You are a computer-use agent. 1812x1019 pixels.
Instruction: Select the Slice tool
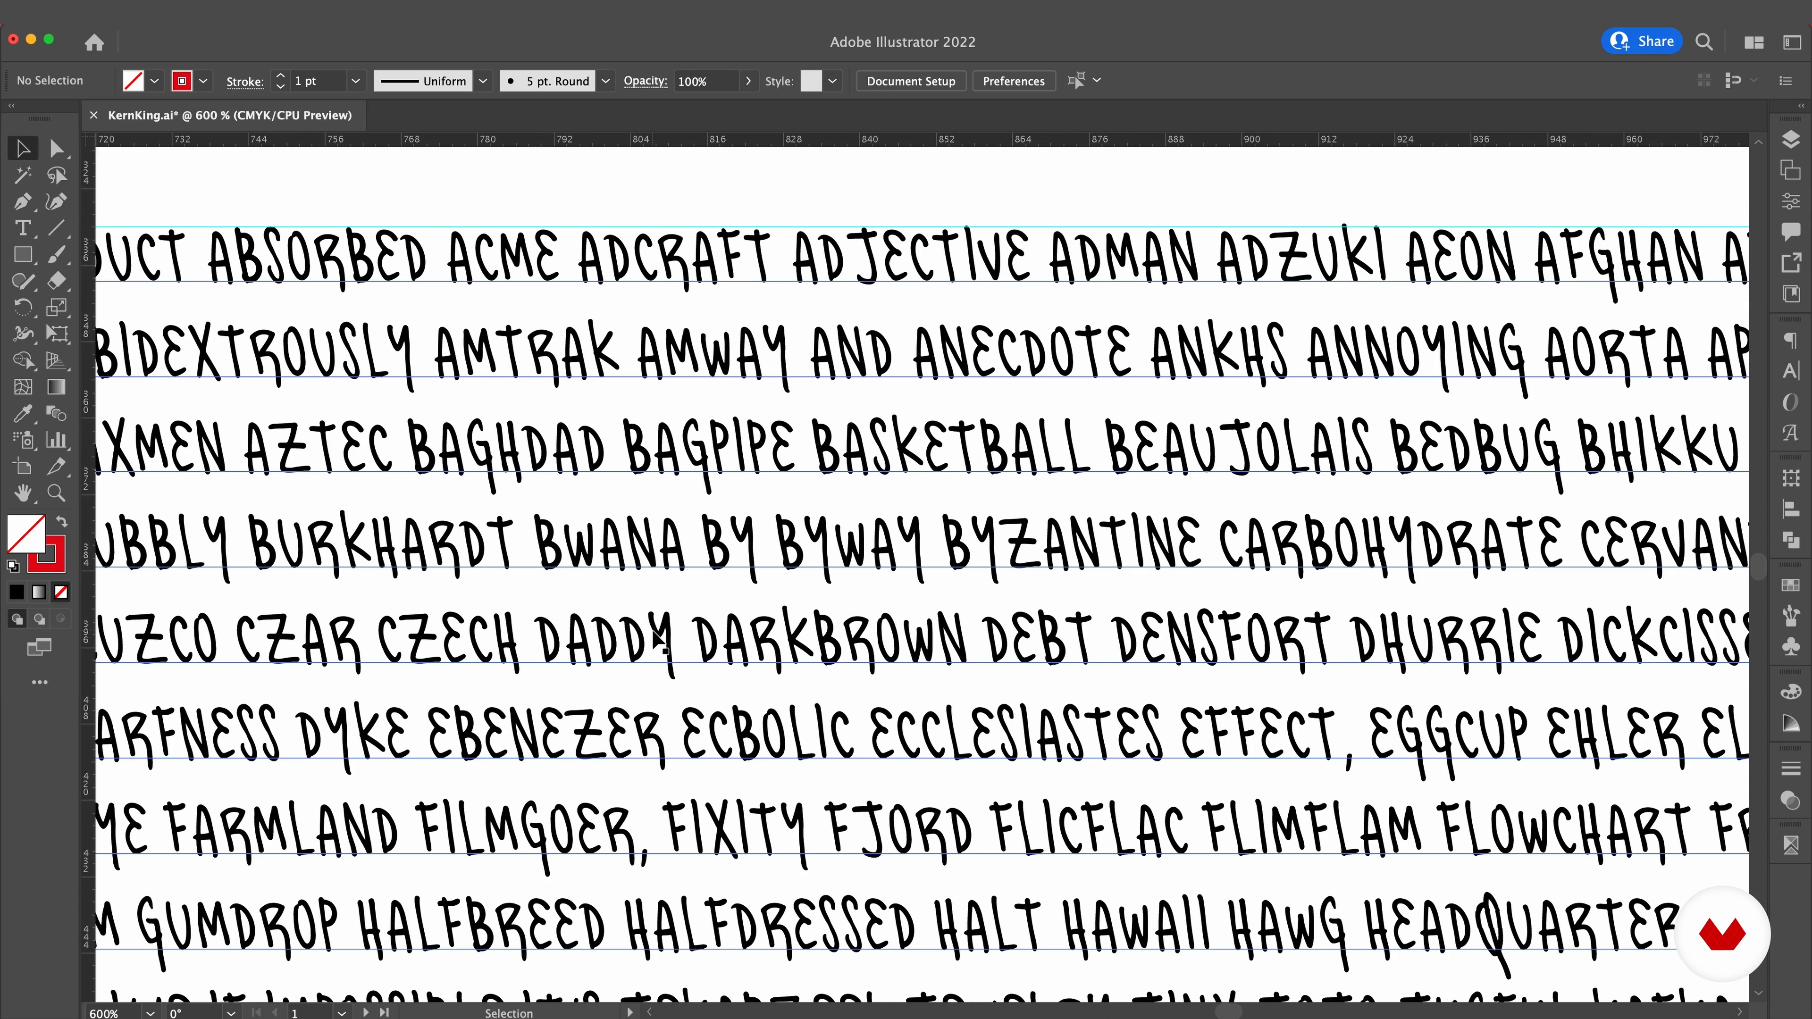click(57, 466)
